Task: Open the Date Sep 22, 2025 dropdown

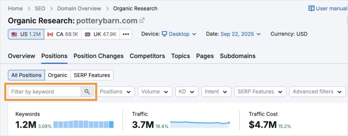Action: click(241, 34)
